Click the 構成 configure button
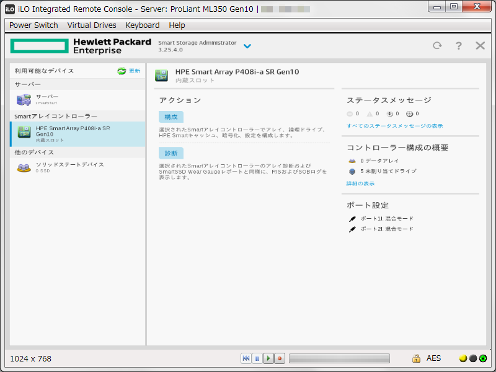The width and height of the screenshot is (496, 372). pyautogui.click(x=171, y=117)
